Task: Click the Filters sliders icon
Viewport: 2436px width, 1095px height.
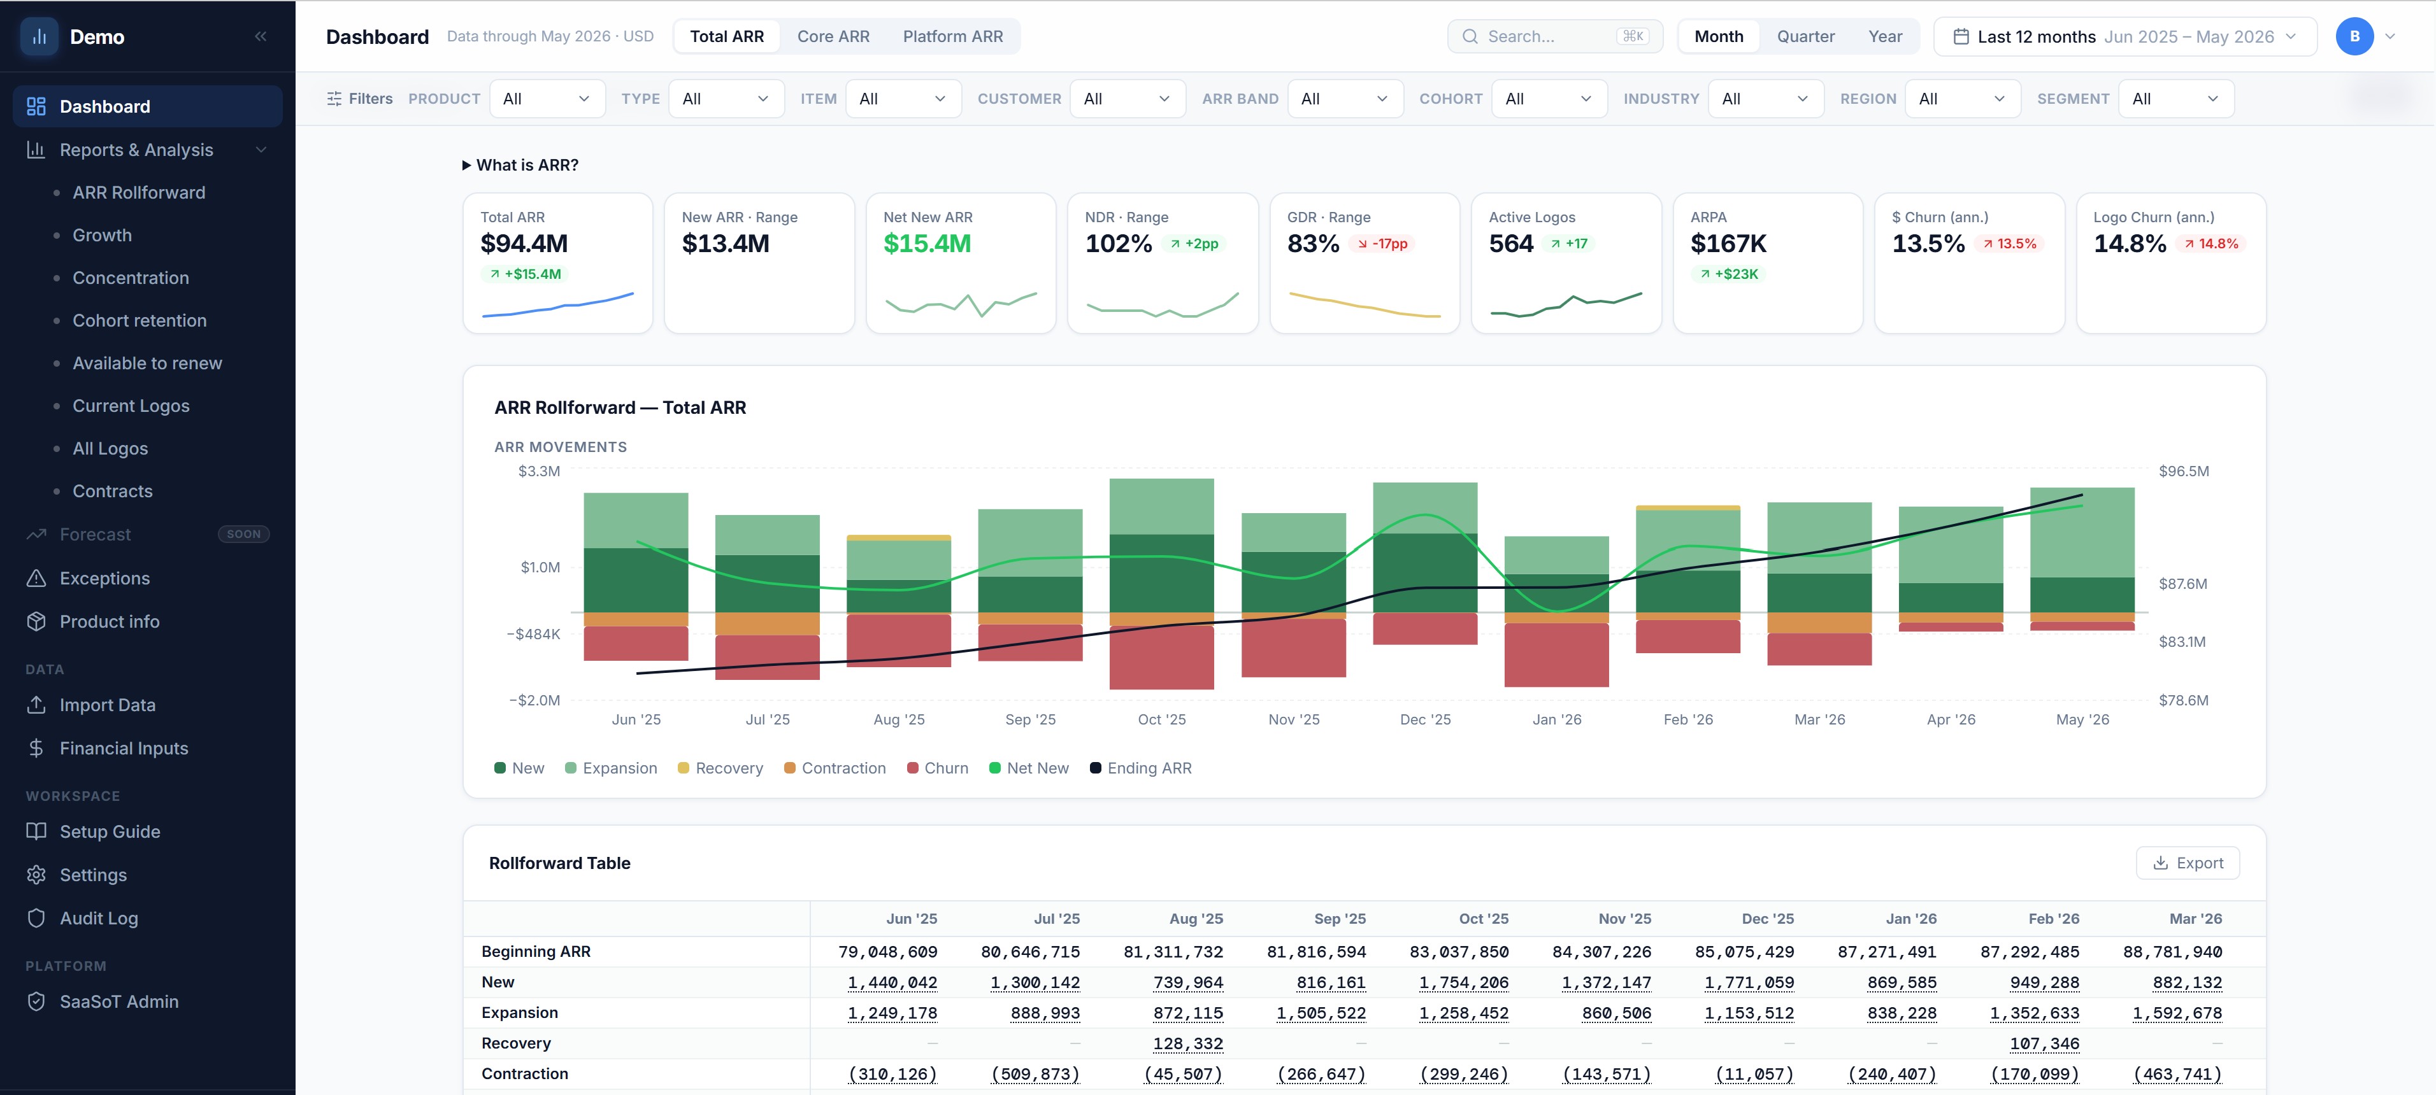Action: 334,98
